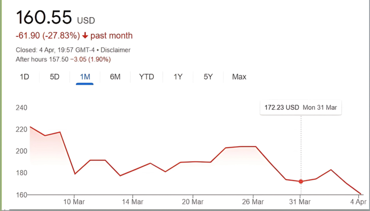Image resolution: width=370 pixels, height=211 pixels.
Task: View the 5Y price history tab
Action: 208,77
